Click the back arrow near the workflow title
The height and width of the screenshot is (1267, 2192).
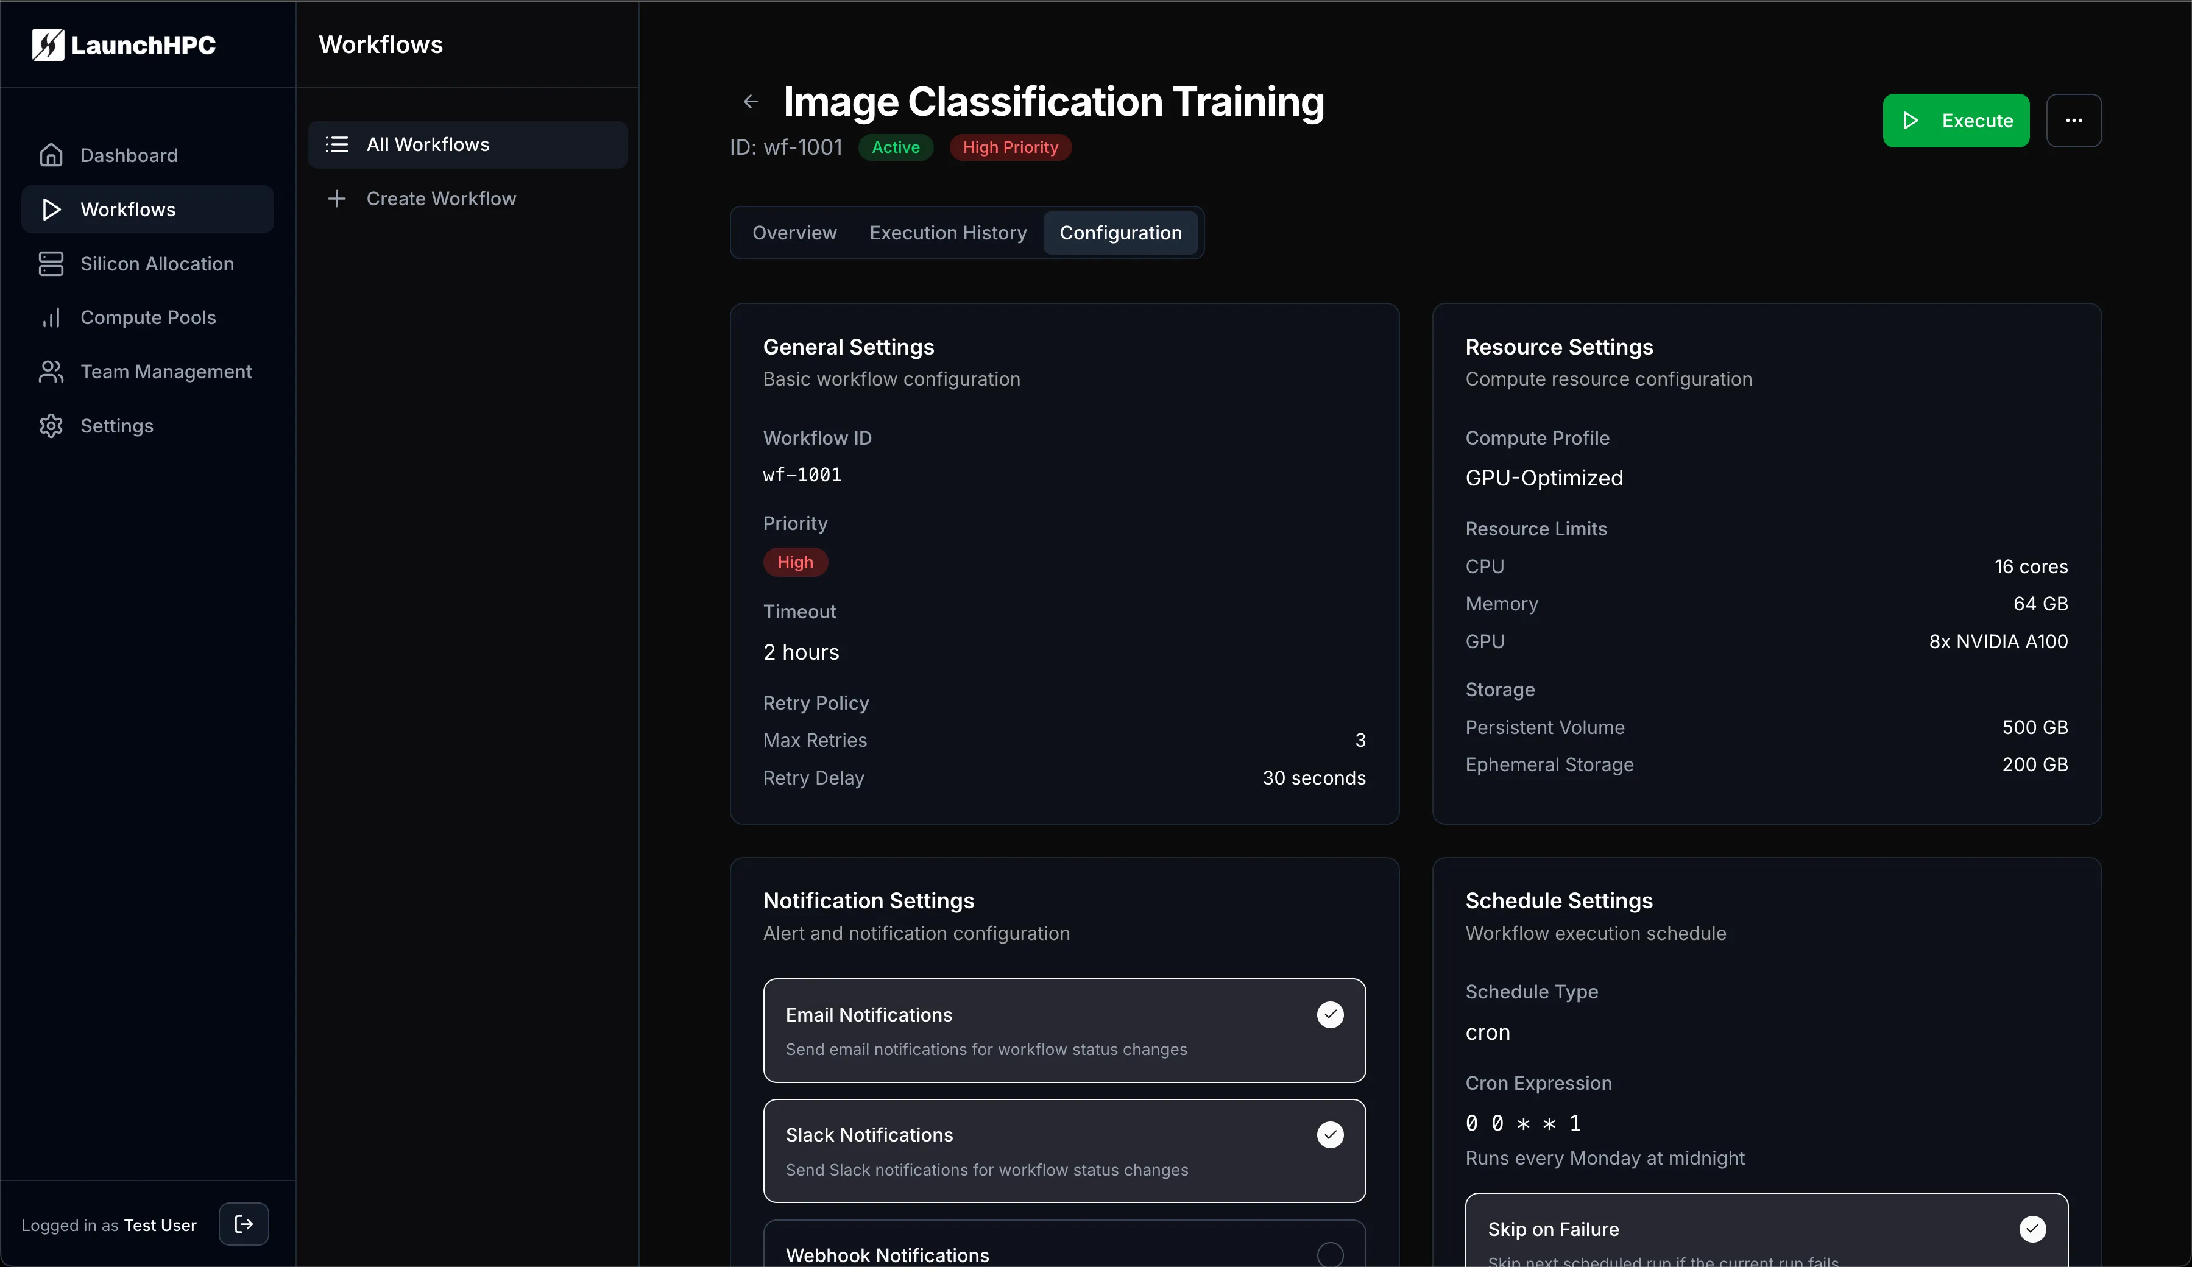click(x=750, y=102)
